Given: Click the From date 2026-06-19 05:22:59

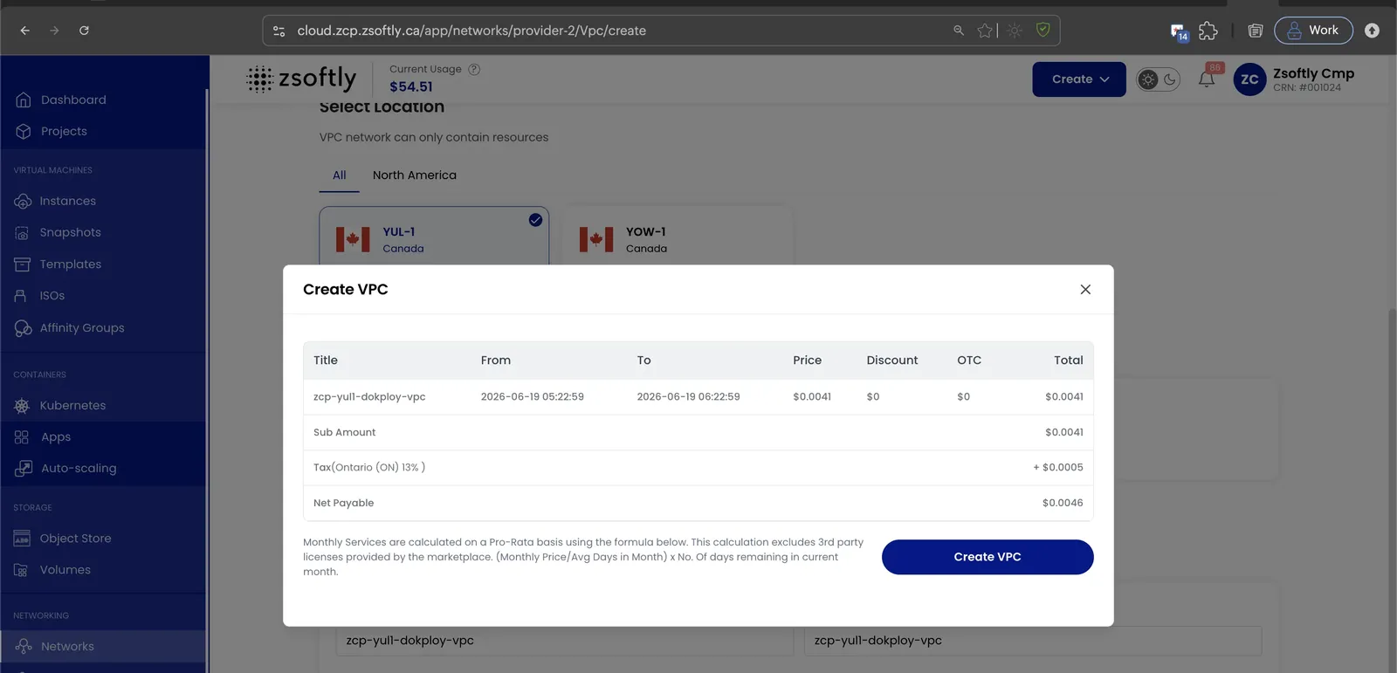Looking at the screenshot, I should point(533,397).
